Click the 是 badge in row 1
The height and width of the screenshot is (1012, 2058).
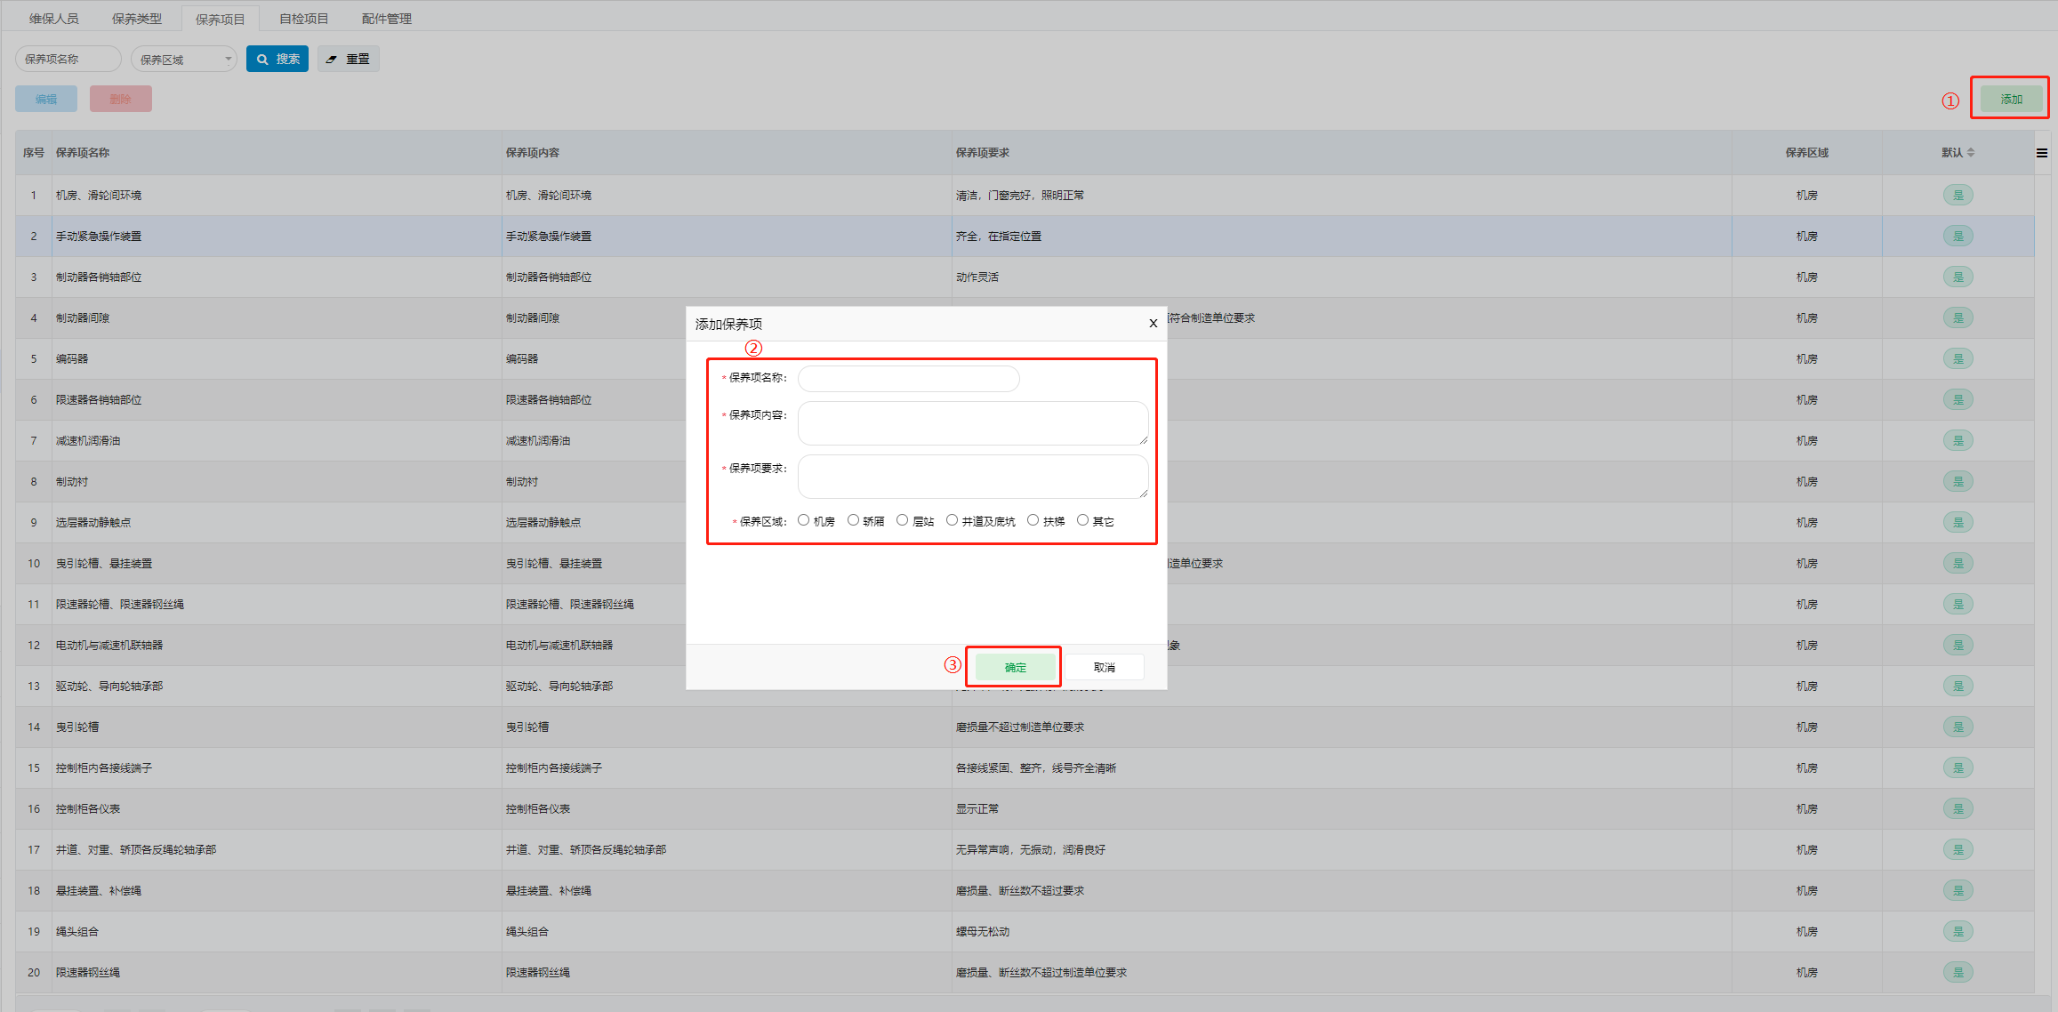point(1958,195)
